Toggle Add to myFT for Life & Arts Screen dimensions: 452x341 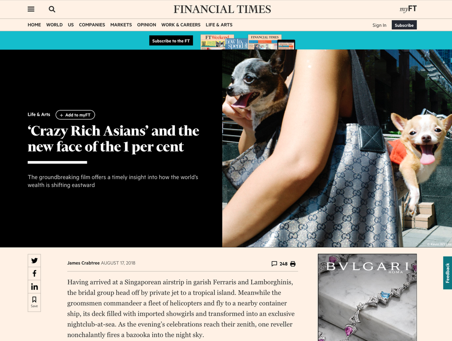[x=75, y=115]
